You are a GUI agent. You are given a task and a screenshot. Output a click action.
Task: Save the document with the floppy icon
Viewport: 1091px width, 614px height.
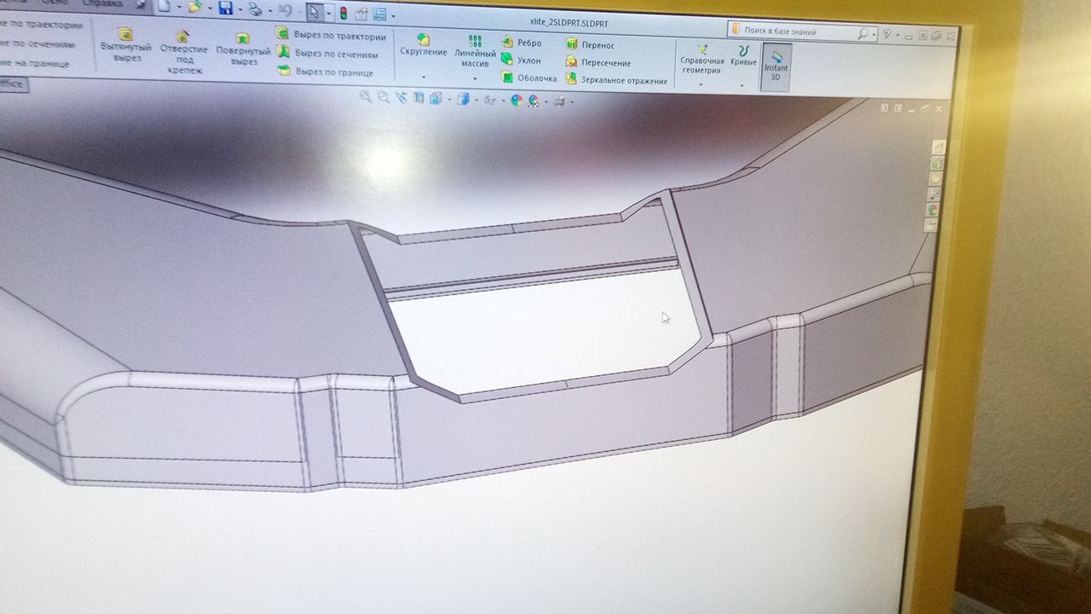(225, 9)
